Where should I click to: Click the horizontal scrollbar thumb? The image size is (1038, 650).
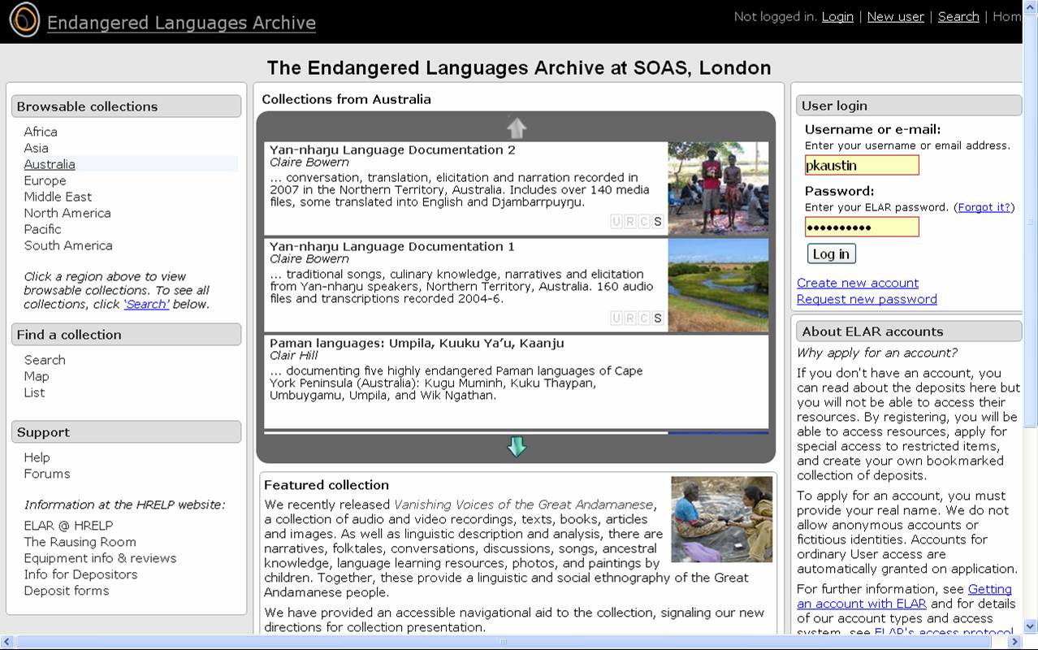click(x=504, y=642)
